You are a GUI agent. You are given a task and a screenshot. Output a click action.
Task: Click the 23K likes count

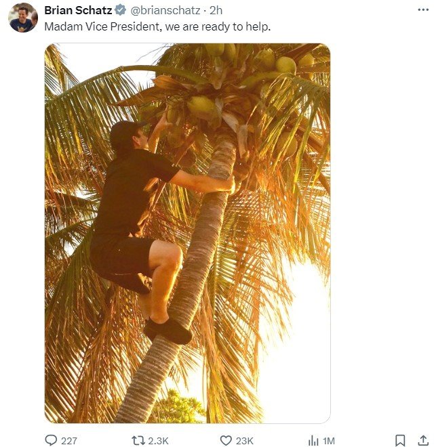tap(245, 441)
